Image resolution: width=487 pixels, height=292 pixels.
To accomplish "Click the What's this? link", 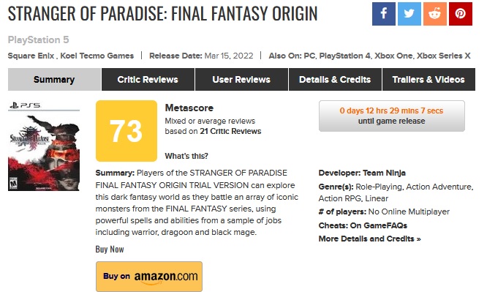I will pyautogui.click(x=186, y=156).
